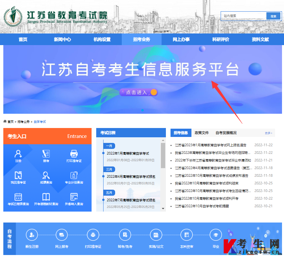Click the 考试日程 panel header
This screenshot has width=284, height=258.
tap(131, 133)
